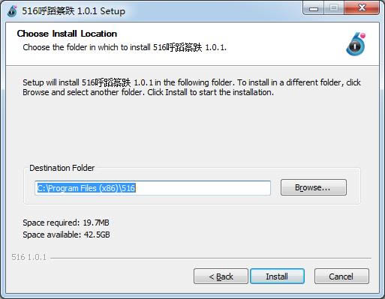This screenshot has height=299, width=385.
Task: Click the grayed 516 1.0.1 branding text
Action: tap(29, 257)
